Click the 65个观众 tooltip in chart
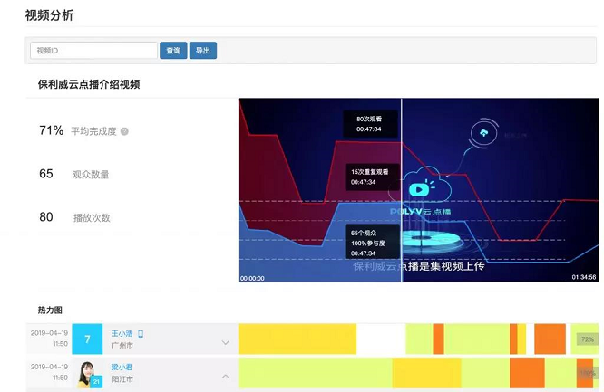The width and height of the screenshot is (604, 392). click(372, 243)
